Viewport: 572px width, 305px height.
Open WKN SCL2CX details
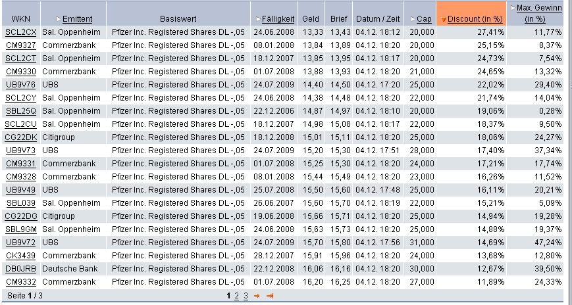(21, 32)
